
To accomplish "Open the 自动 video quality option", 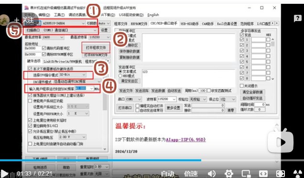I will pos(168,173).
